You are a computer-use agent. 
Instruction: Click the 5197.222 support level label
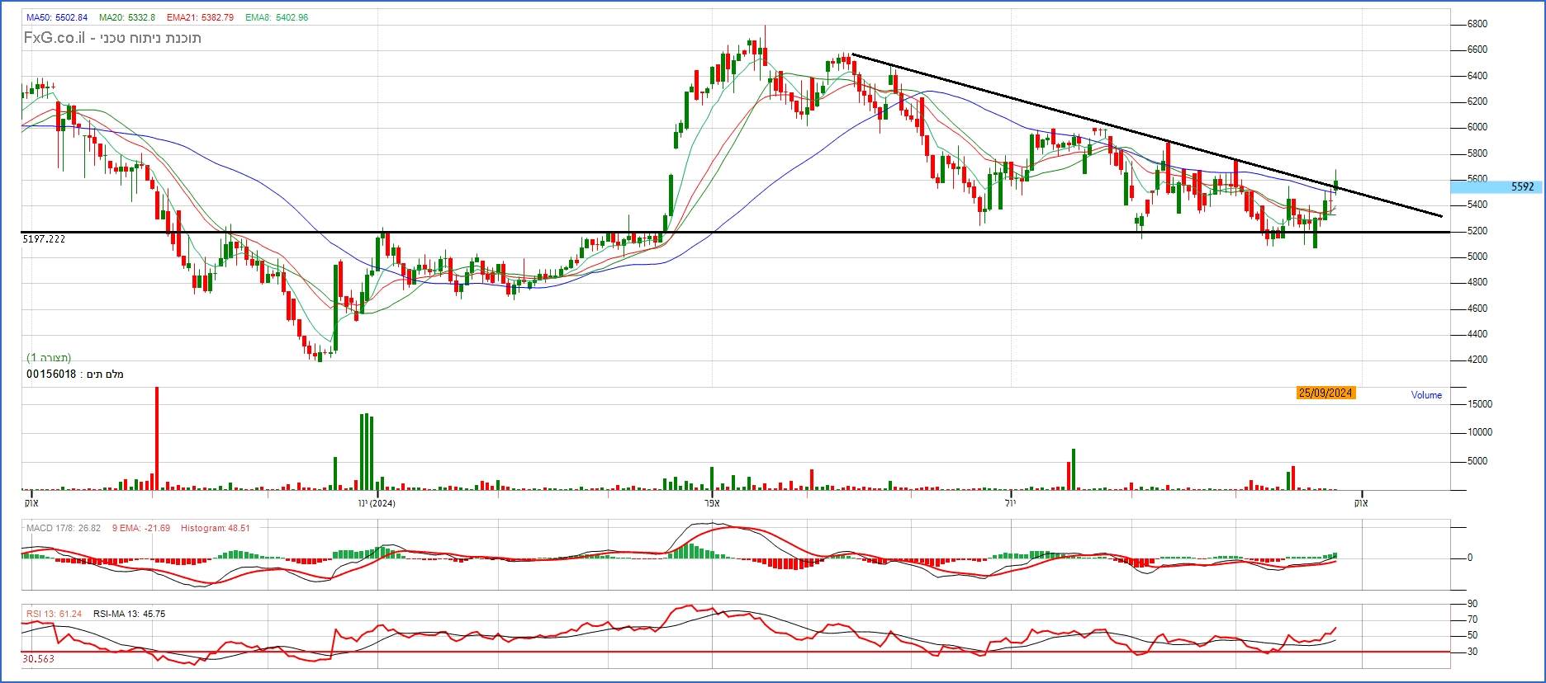pyautogui.click(x=44, y=239)
